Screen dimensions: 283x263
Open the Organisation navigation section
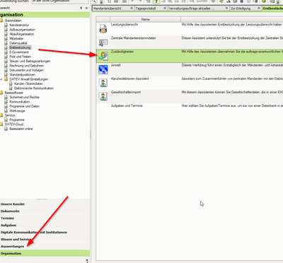45,254
